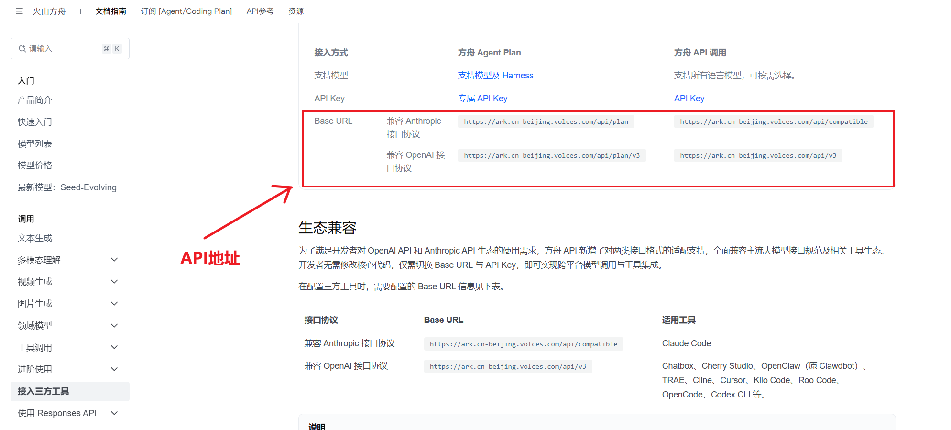Switch to the API参考 tab

click(260, 11)
